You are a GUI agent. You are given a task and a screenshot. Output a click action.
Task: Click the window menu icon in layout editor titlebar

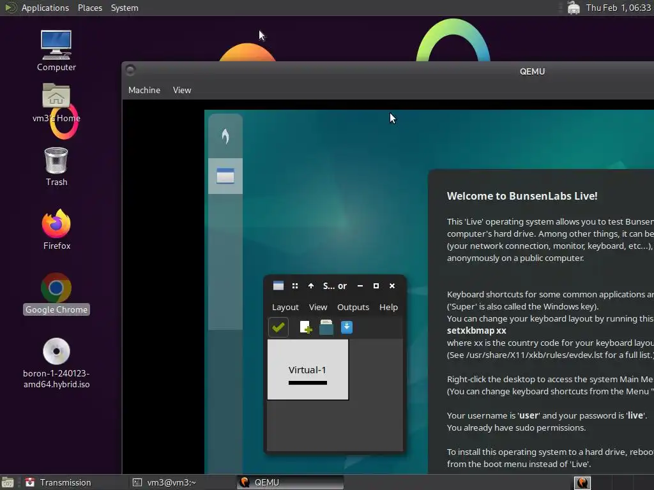(278, 286)
